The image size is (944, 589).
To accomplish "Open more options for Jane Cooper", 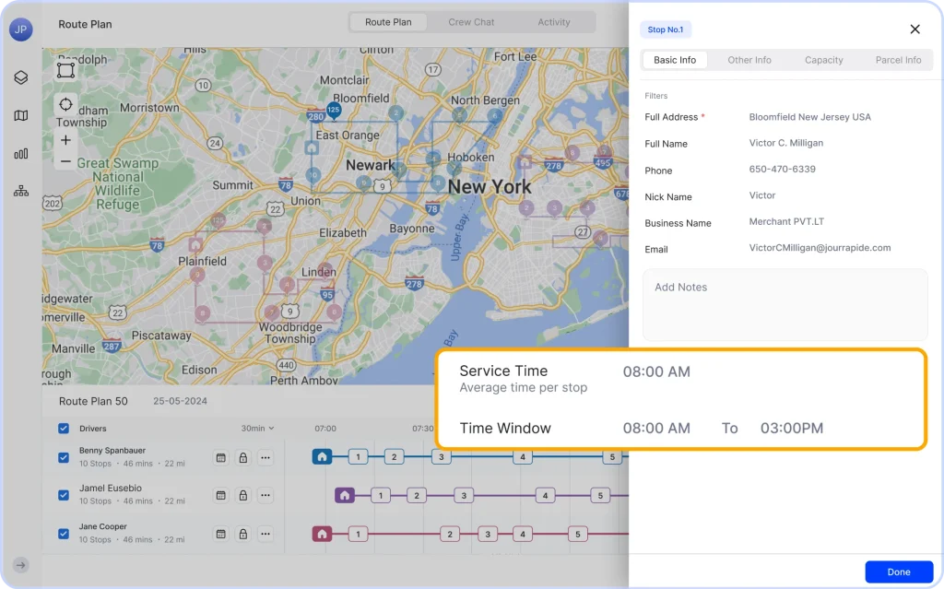I will pyautogui.click(x=265, y=535).
